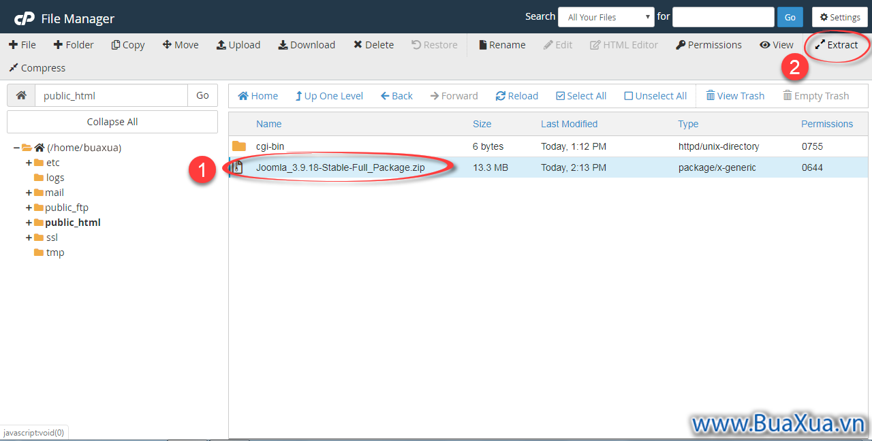The width and height of the screenshot is (872, 441).
Task: Click Empty Trash
Action: (816, 96)
